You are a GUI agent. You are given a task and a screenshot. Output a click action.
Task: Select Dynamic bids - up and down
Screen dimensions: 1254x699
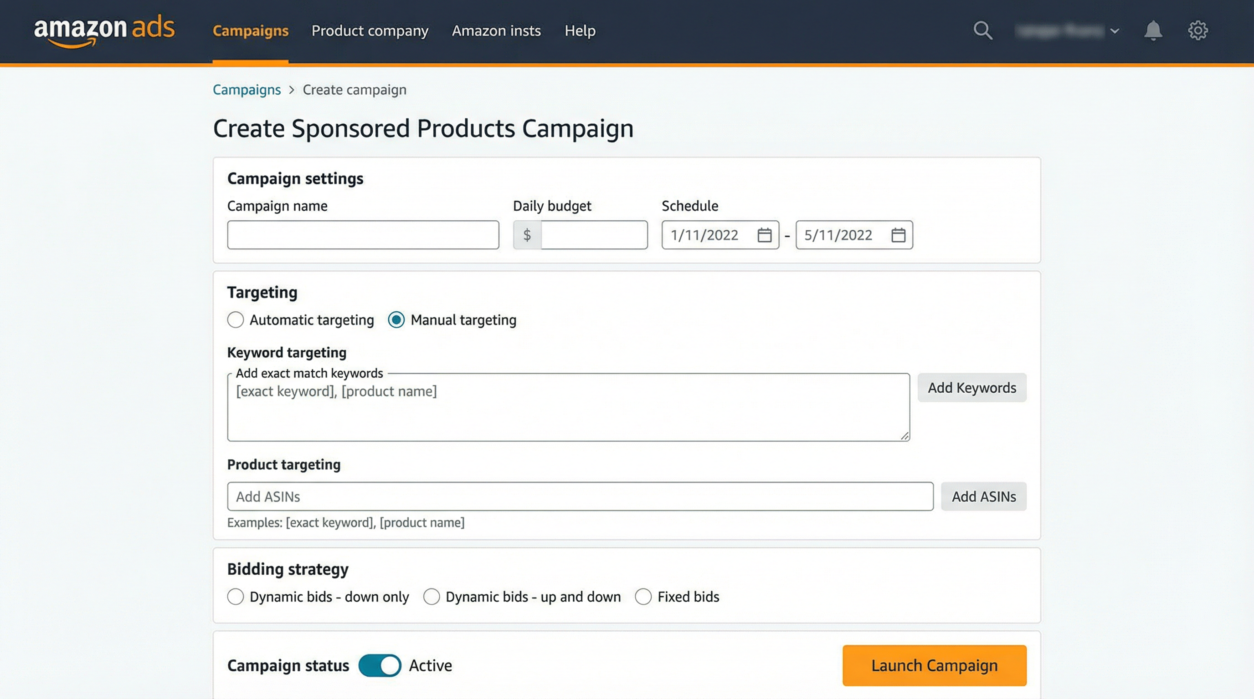[x=432, y=597]
